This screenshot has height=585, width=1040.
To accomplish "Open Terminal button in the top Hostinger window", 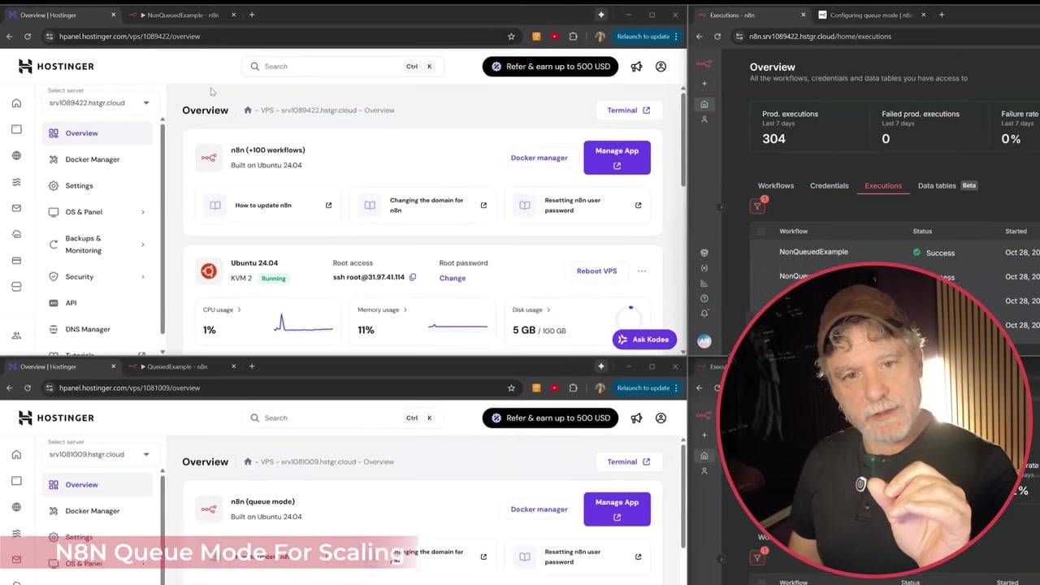I will pos(629,110).
